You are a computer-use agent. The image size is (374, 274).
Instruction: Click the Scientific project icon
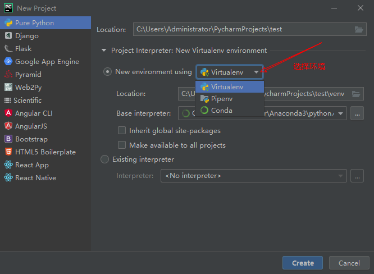click(7, 100)
